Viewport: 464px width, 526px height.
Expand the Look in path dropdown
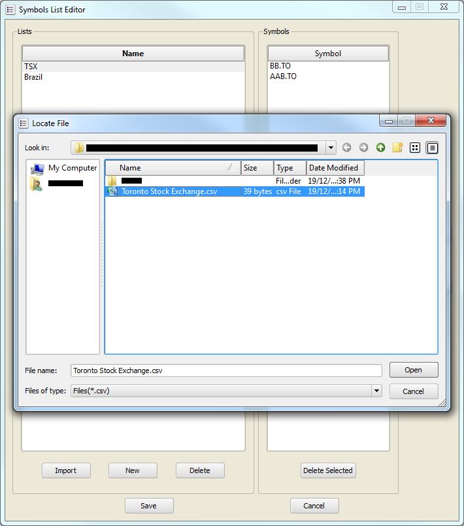[x=331, y=148]
